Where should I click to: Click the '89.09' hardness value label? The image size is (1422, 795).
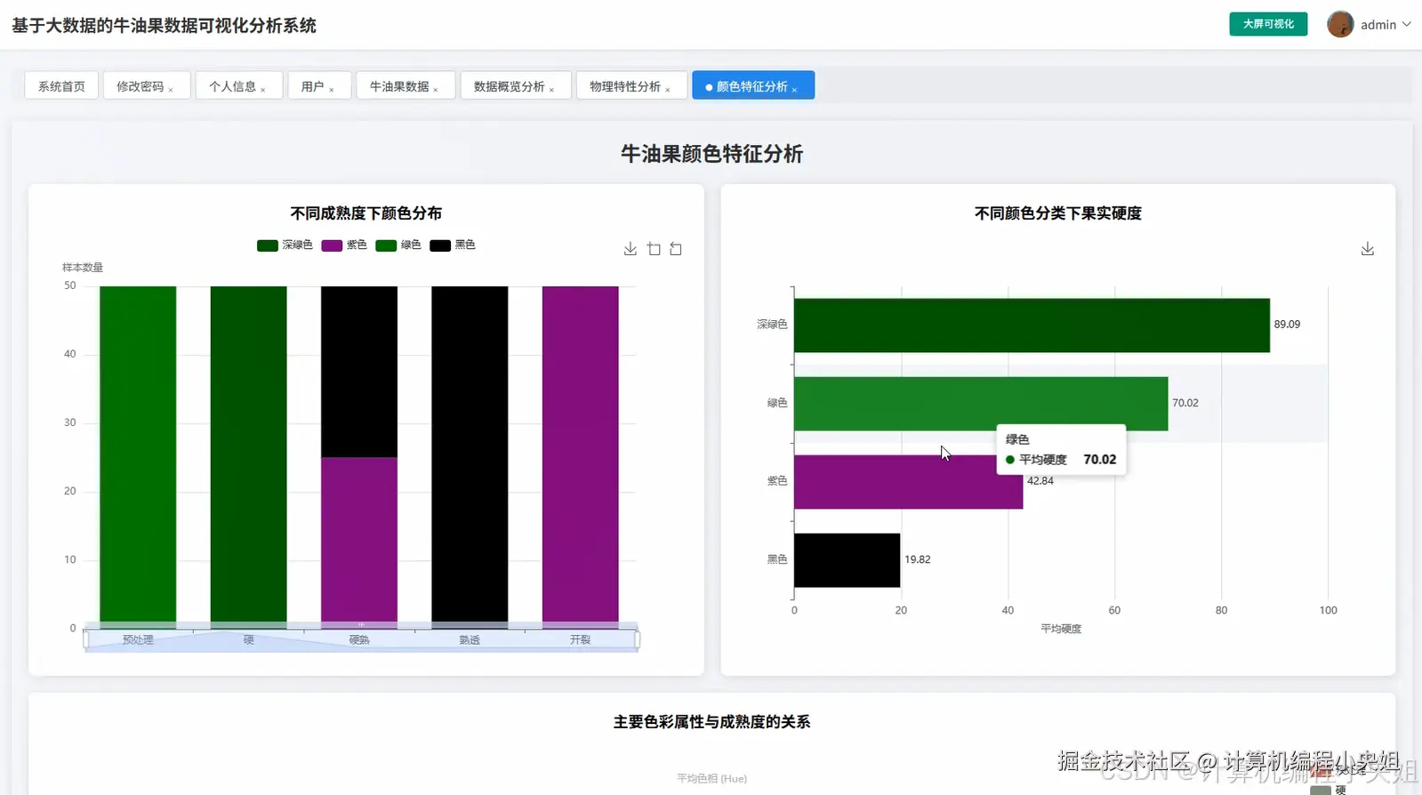tap(1287, 325)
